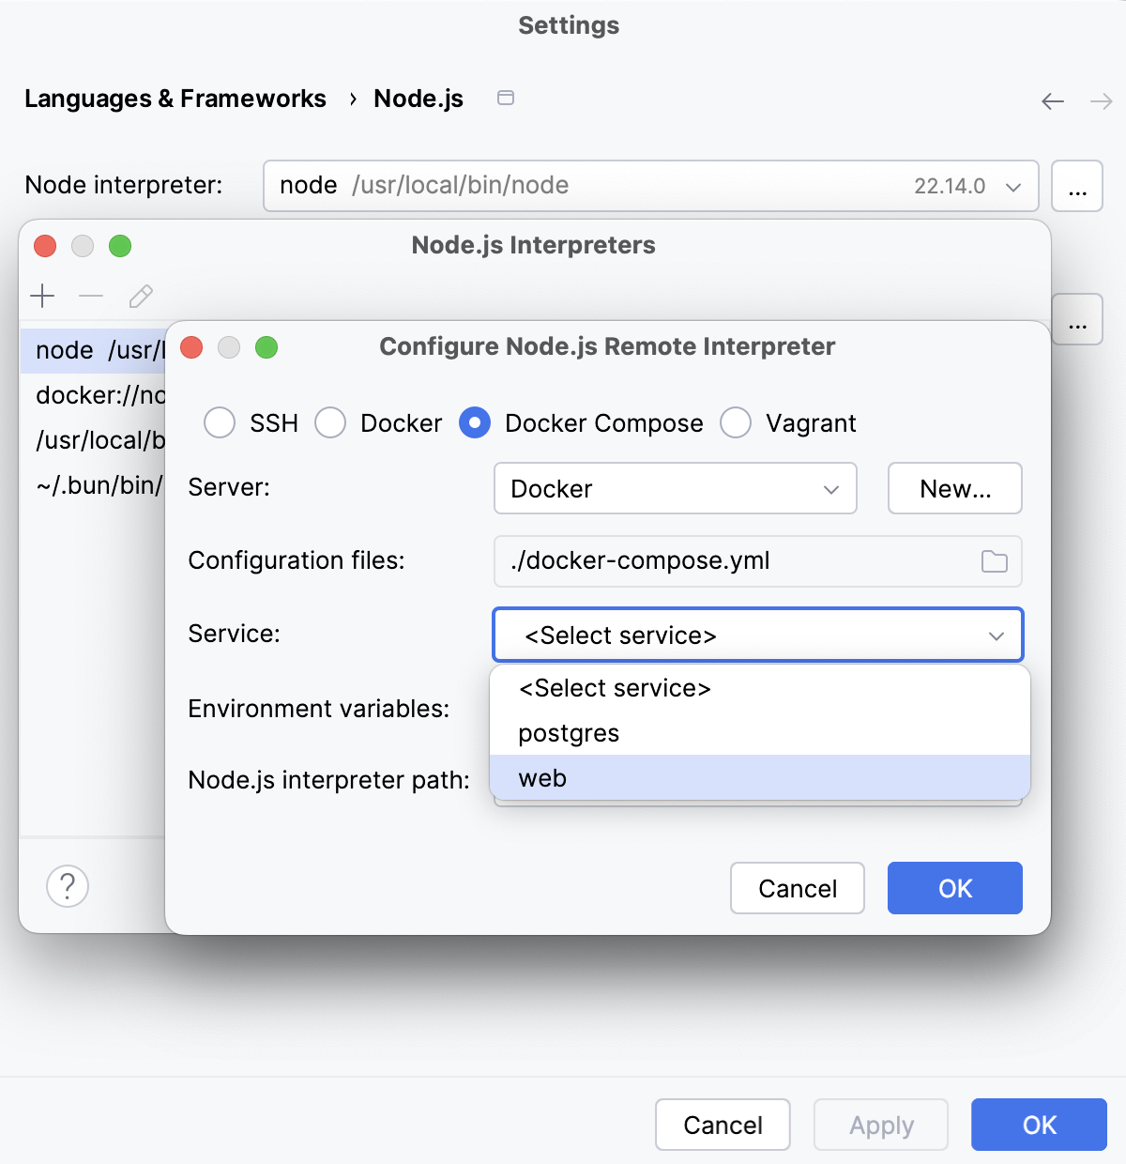
Task: Click the copy settings icon beside Node.js breadcrumb
Action: [505, 98]
